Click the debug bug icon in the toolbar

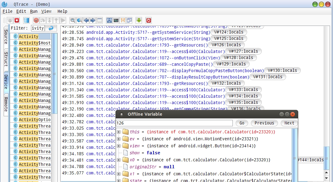click(9, 20)
